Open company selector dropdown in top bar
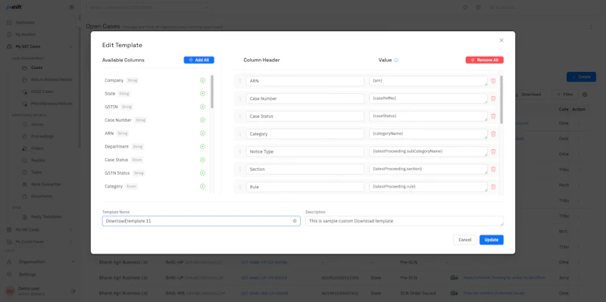 point(148,8)
